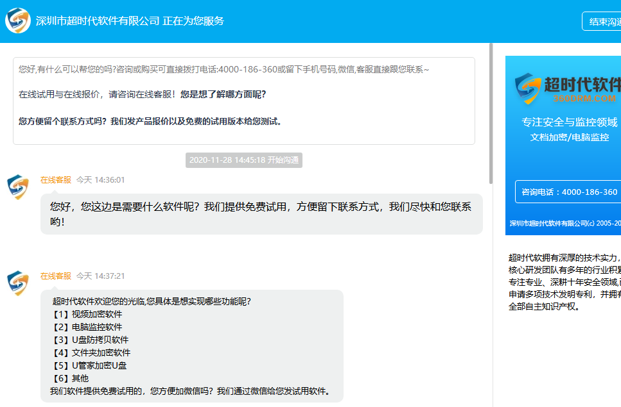This screenshot has width=621, height=407.
Task: Click the 您好，您这边是需要什么软件呢 message bubble
Action: (261, 214)
